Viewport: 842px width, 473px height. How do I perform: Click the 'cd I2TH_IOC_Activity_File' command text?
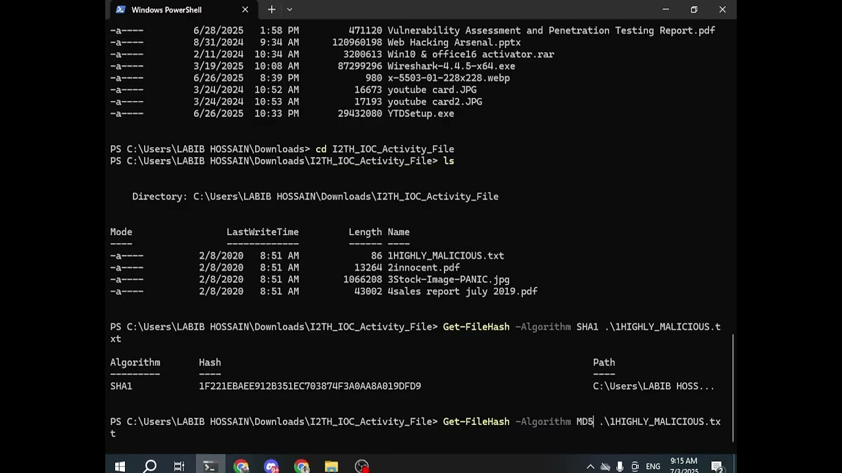[x=385, y=149]
